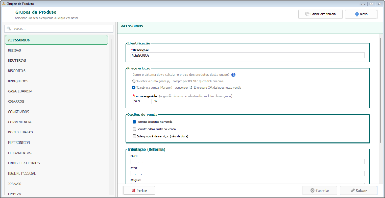Click the Tributação (Reforma) section title
Image resolution: width=385 pixels, height=198 pixels.
(146, 149)
